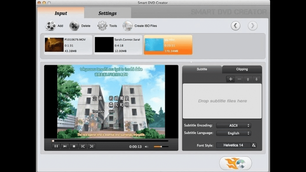Click the 12.00MB file size text
The height and width of the screenshot is (172, 306).
click(x=120, y=51)
